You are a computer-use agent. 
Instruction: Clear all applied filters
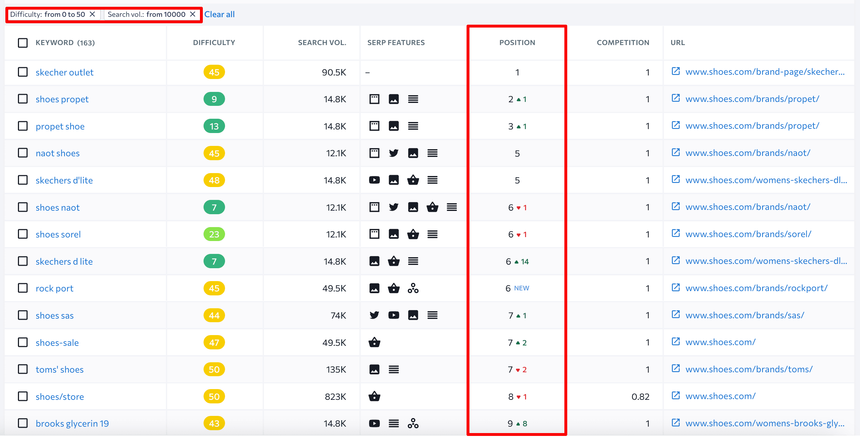(219, 14)
